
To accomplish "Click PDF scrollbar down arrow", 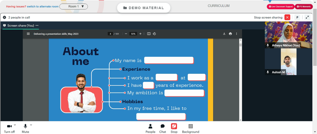I will [x=241, y=120].
